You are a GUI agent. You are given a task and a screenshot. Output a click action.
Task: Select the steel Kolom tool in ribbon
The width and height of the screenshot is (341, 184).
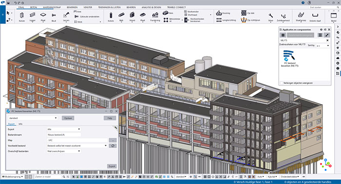pos(22,17)
